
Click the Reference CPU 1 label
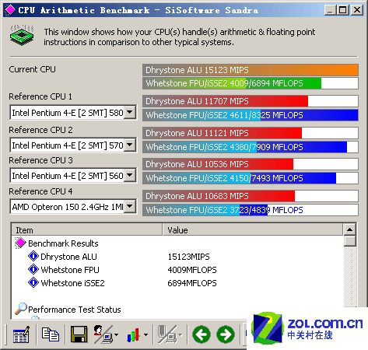pos(40,96)
